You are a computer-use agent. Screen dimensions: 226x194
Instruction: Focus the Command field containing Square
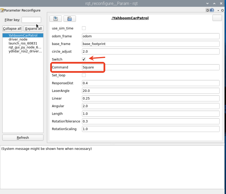(x=151, y=67)
